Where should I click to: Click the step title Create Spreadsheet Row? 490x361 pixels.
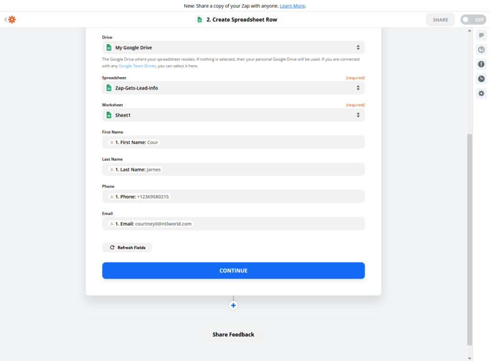coord(242,20)
